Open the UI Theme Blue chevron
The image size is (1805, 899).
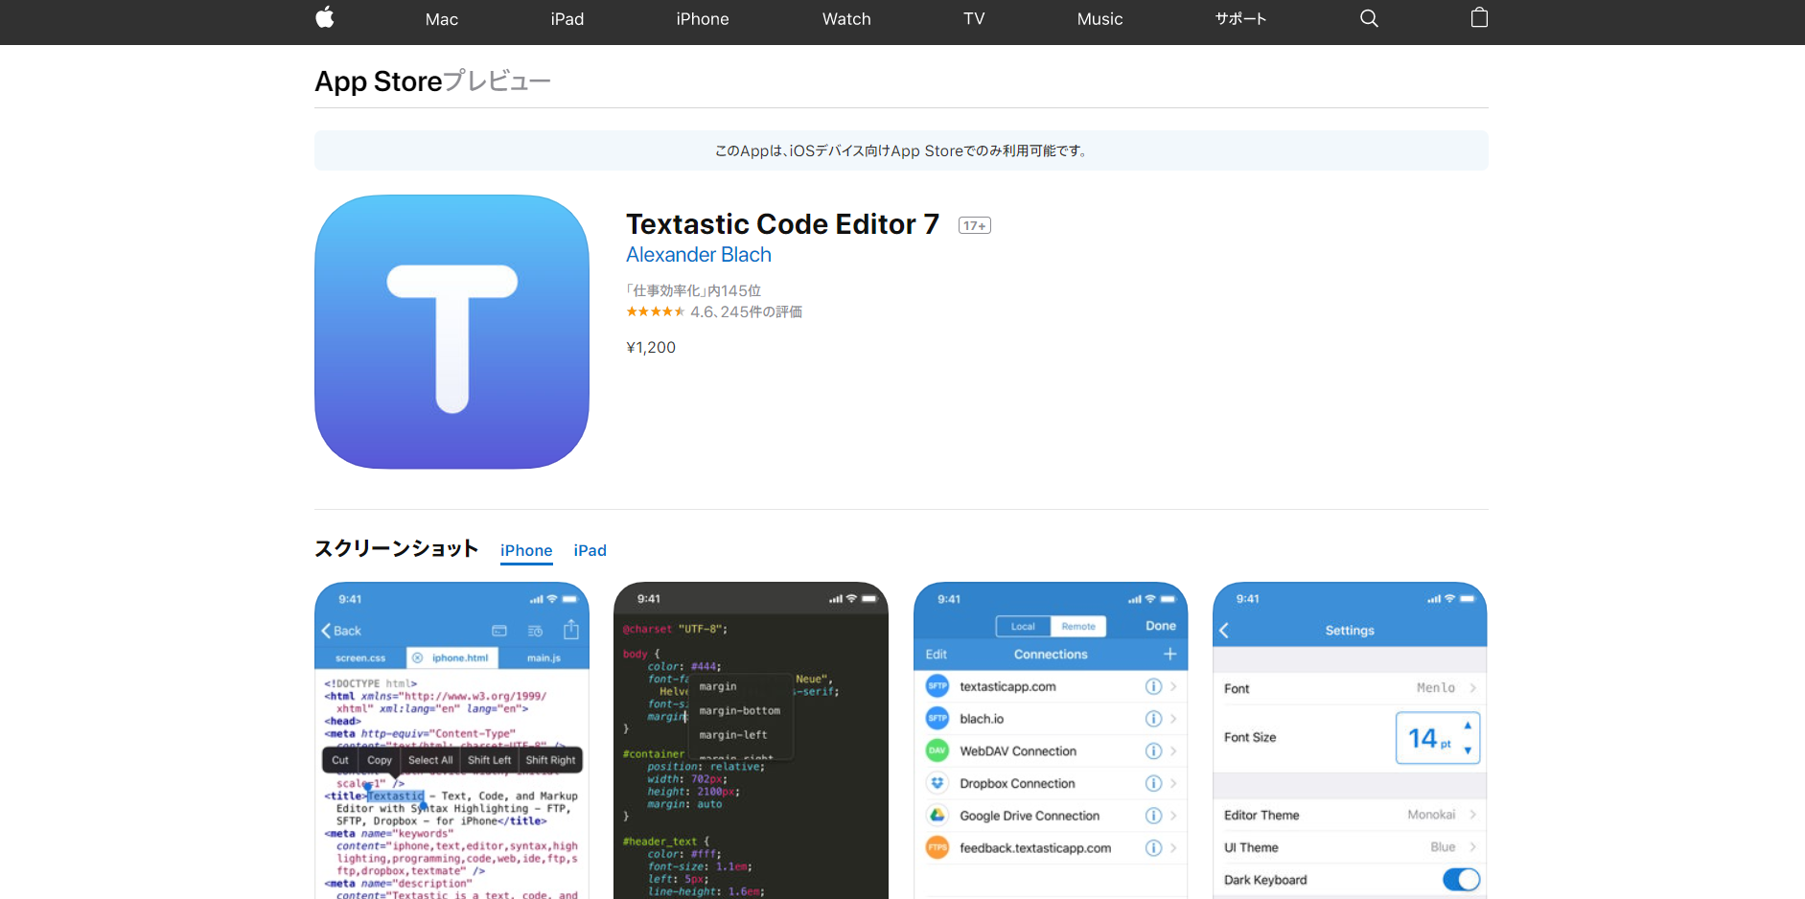(x=1472, y=846)
